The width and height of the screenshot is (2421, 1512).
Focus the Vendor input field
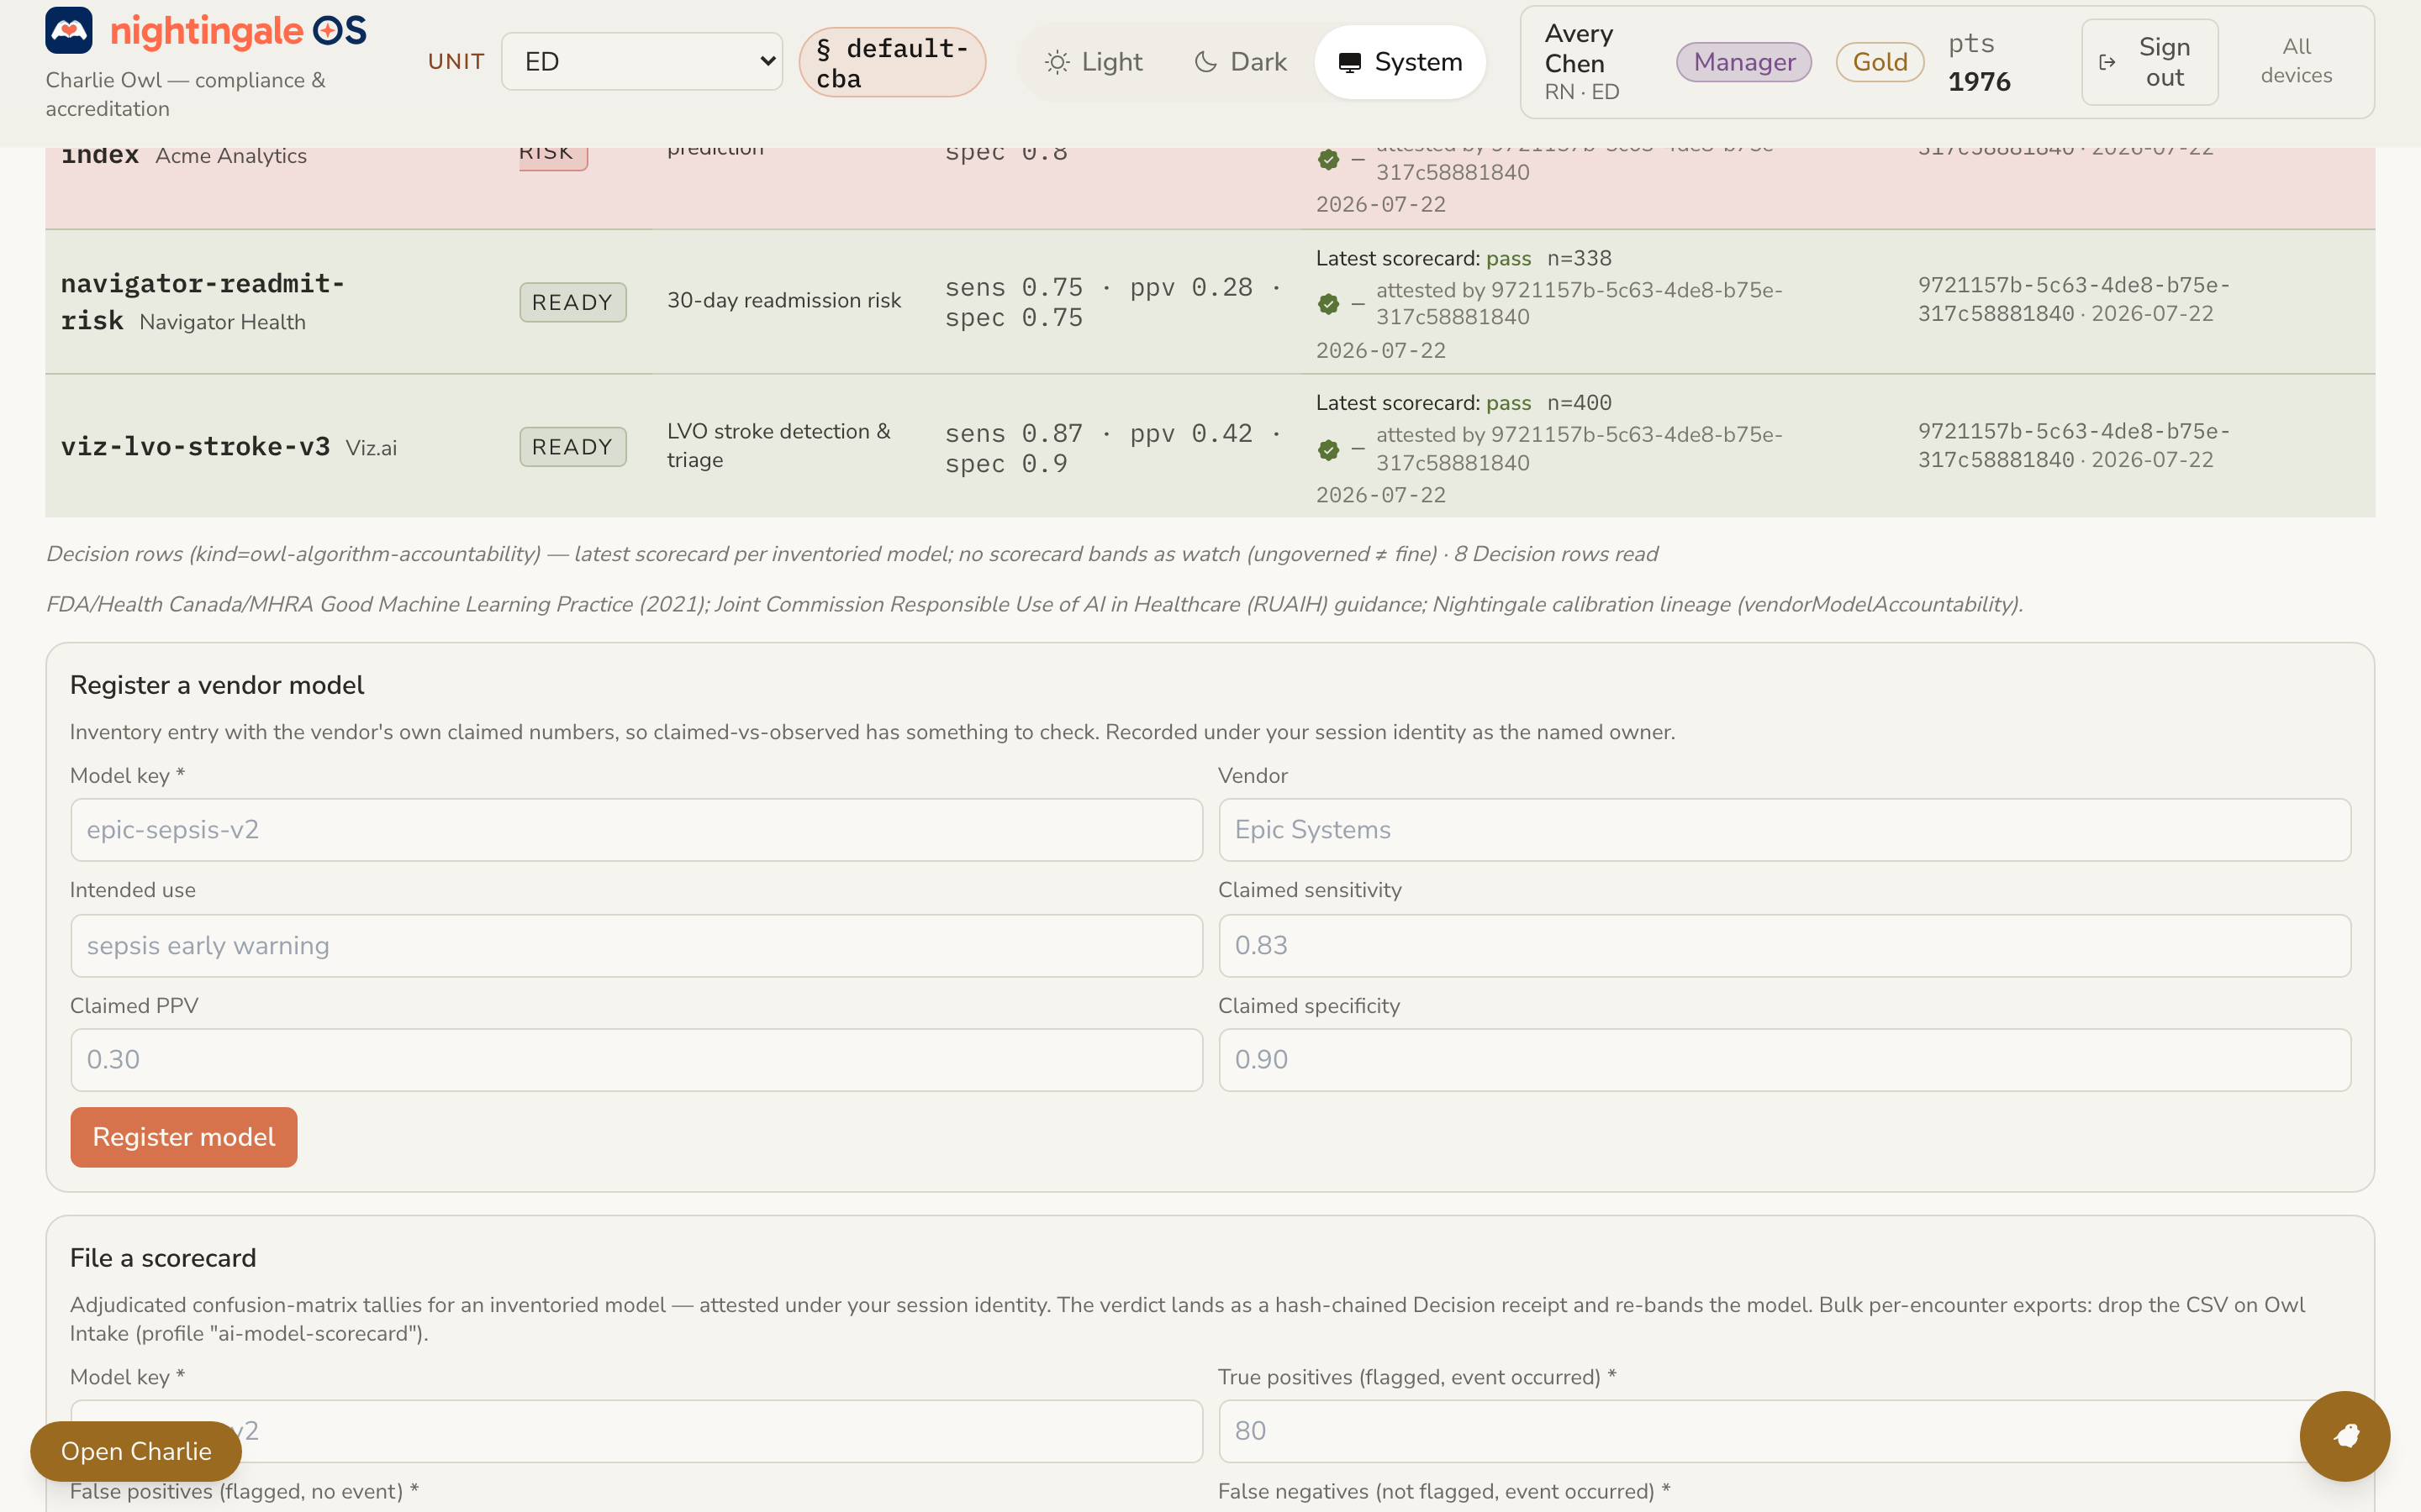coord(1785,830)
